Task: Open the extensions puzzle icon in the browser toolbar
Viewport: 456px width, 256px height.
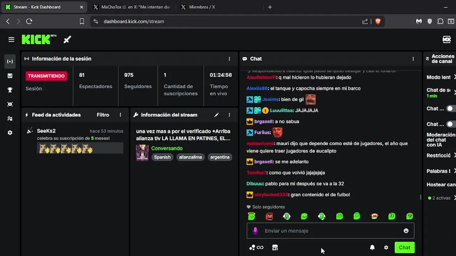Action: coord(440,21)
